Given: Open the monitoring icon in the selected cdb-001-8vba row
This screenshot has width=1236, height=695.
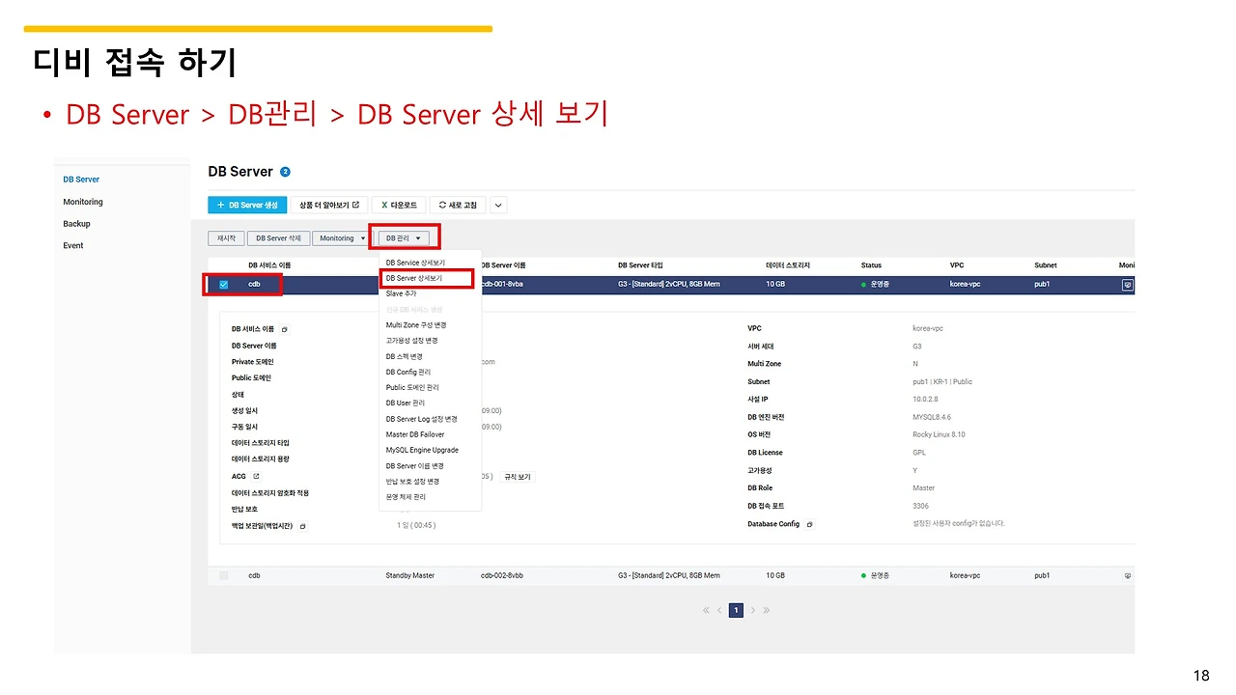Looking at the screenshot, I should [1127, 285].
